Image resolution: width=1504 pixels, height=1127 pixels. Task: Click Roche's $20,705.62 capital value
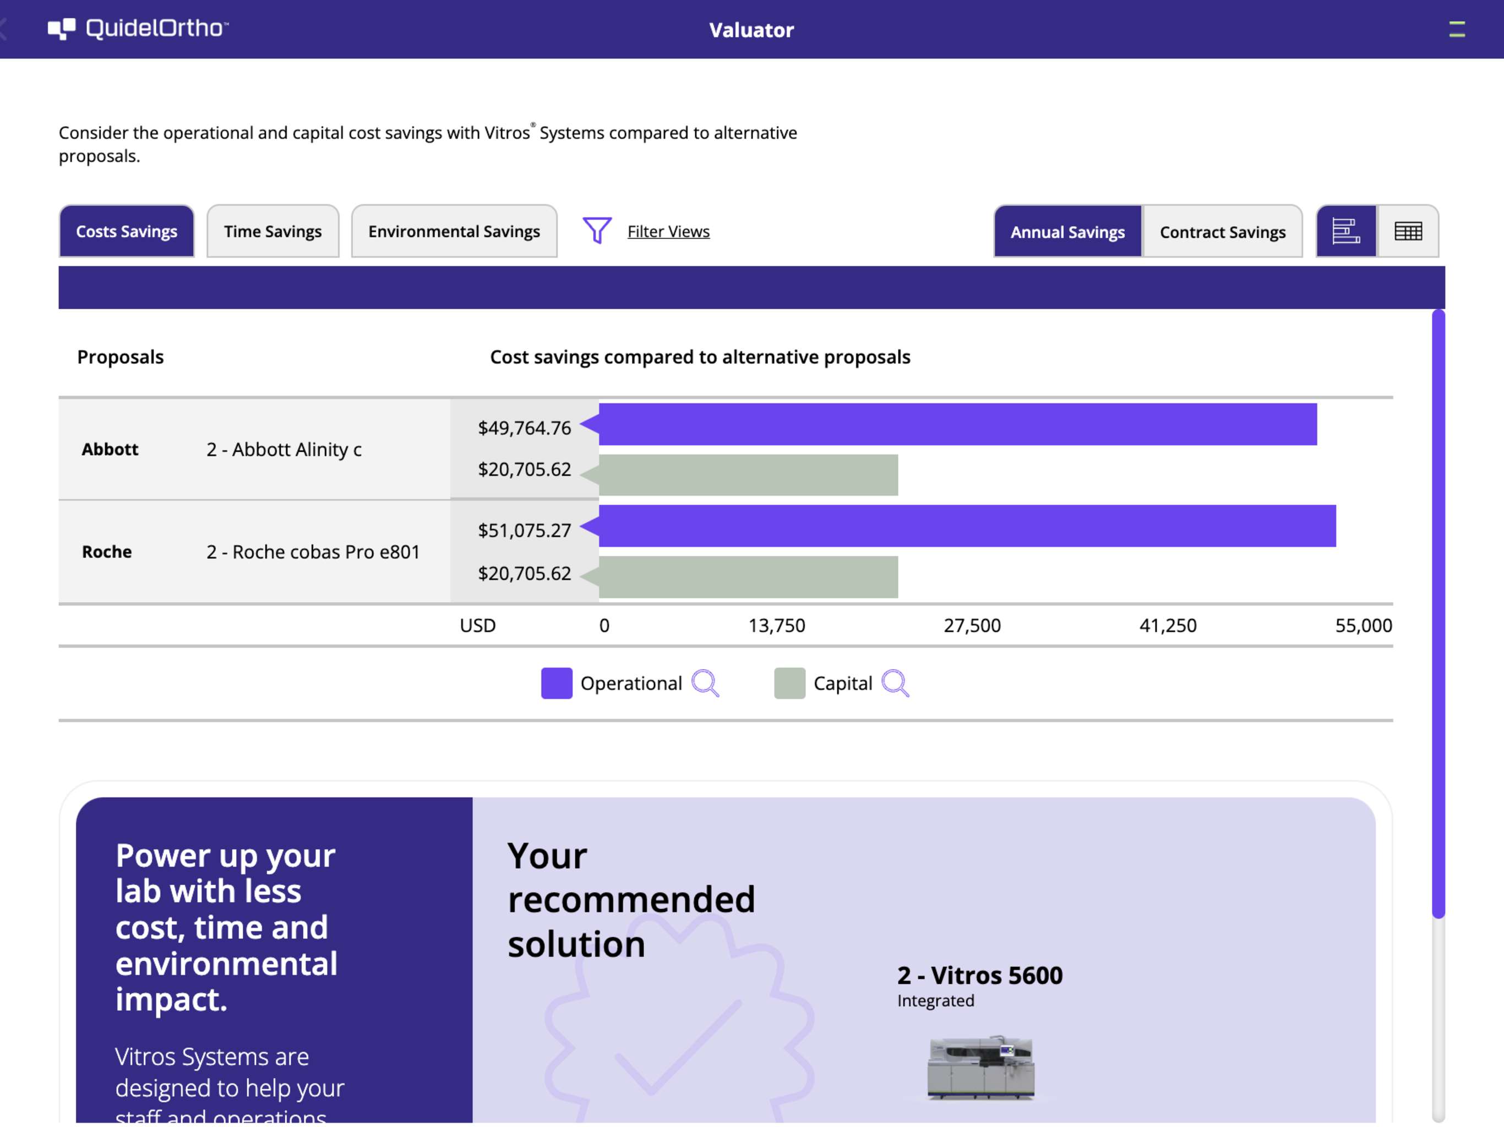tap(524, 573)
